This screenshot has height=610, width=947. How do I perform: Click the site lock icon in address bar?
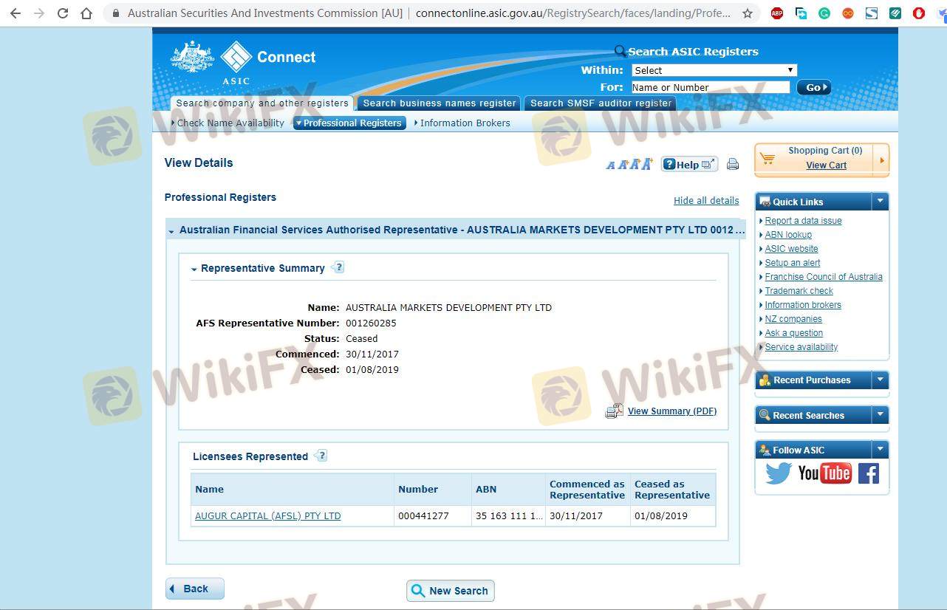pyautogui.click(x=115, y=13)
